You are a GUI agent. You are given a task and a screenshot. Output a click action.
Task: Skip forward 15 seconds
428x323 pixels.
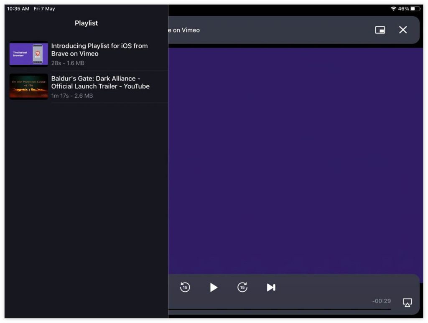(242, 287)
